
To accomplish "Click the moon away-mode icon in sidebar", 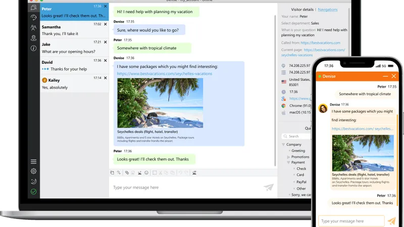I will [x=33, y=182].
